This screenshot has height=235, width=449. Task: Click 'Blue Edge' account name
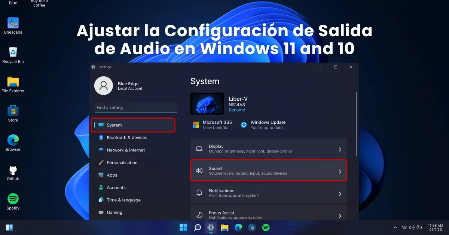click(x=128, y=84)
